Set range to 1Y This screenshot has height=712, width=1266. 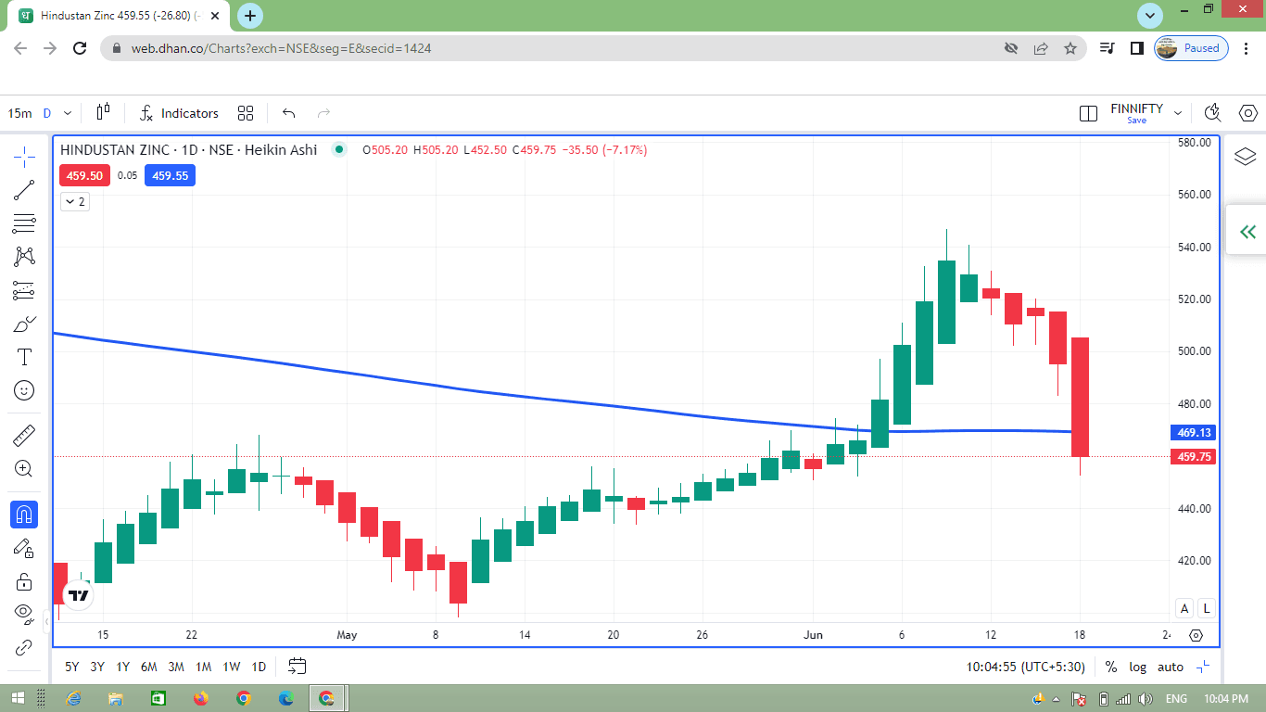[x=123, y=667]
